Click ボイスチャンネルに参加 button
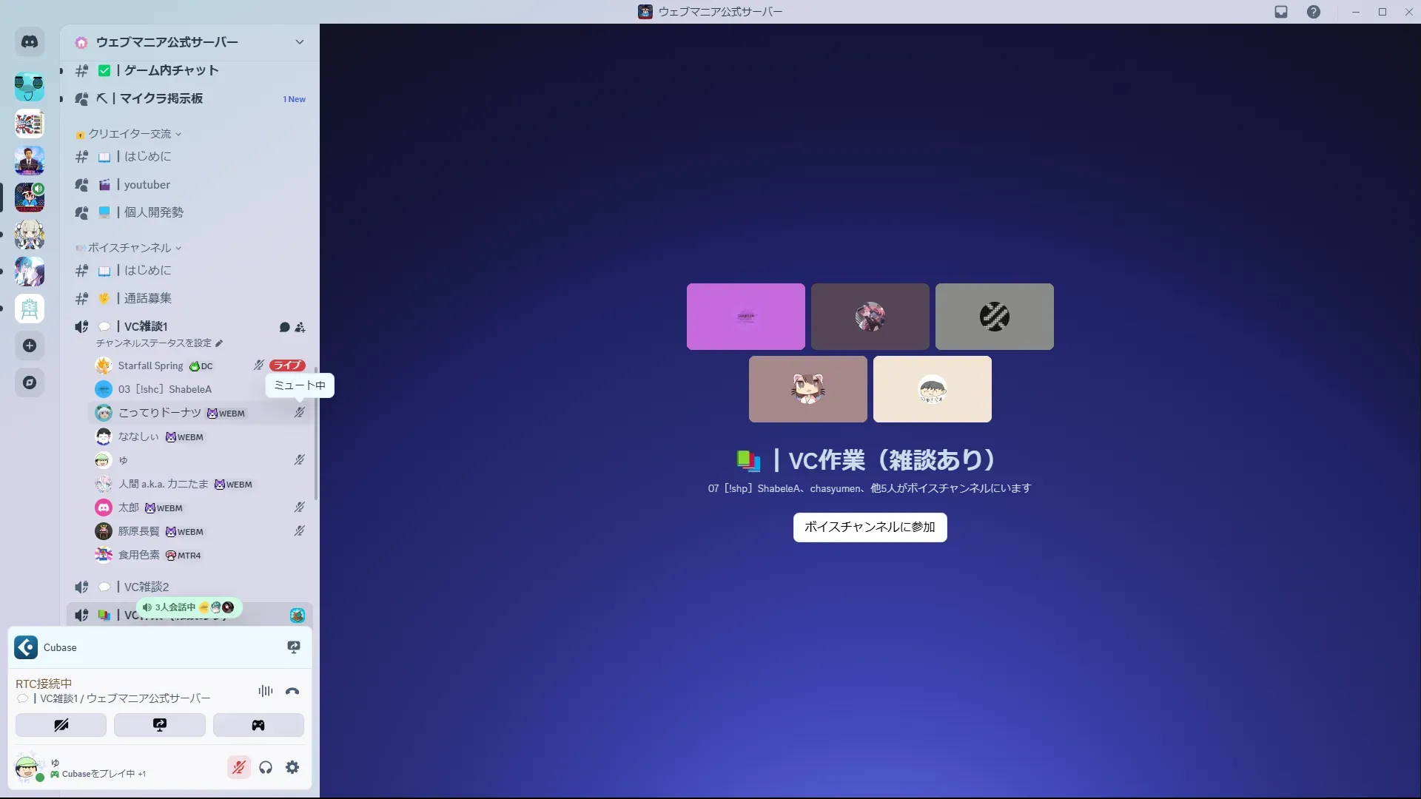The width and height of the screenshot is (1421, 799). click(870, 527)
